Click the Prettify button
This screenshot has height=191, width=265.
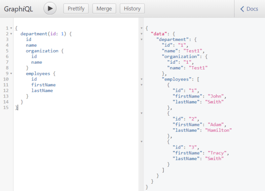pyautogui.click(x=76, y=9)
